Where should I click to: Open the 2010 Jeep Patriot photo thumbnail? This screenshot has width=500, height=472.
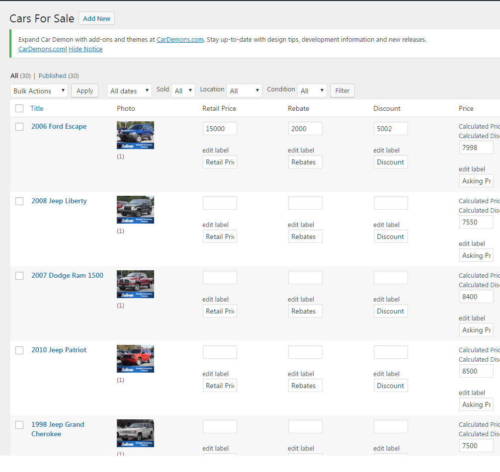(135, 359)
